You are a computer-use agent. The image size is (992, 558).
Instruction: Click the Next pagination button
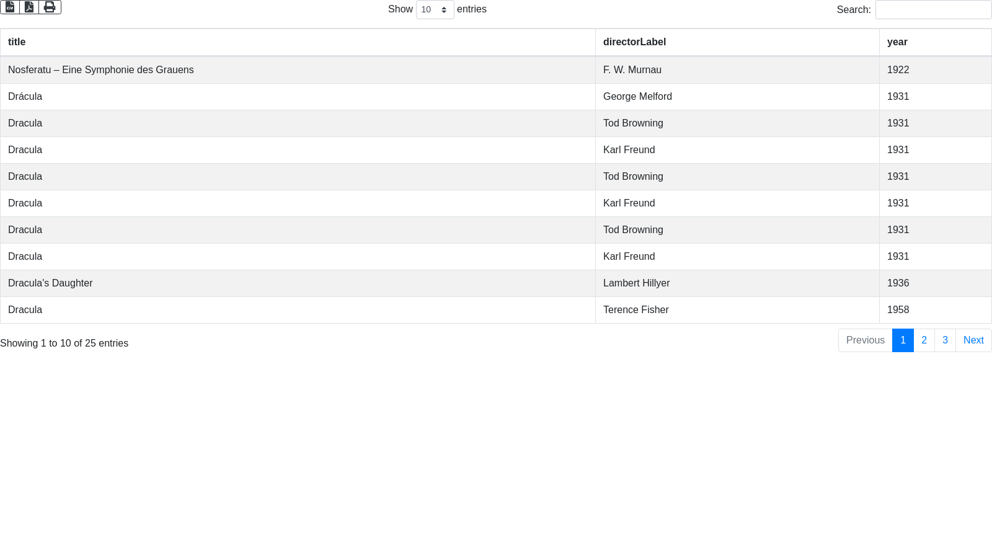(x=973, y=340)
